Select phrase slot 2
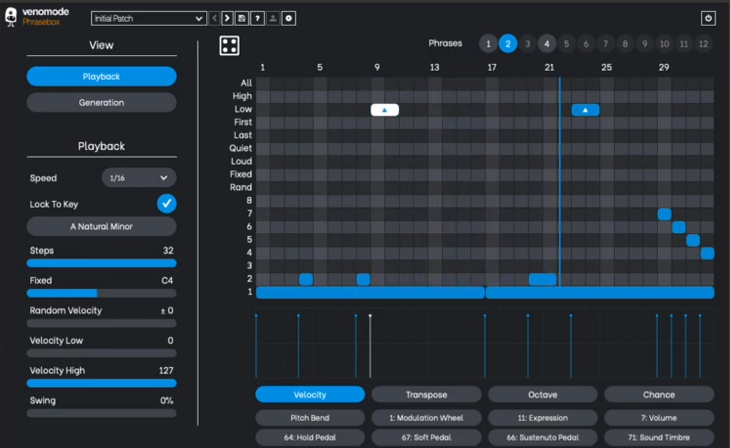730x448 pixels. tap(508, 44)
